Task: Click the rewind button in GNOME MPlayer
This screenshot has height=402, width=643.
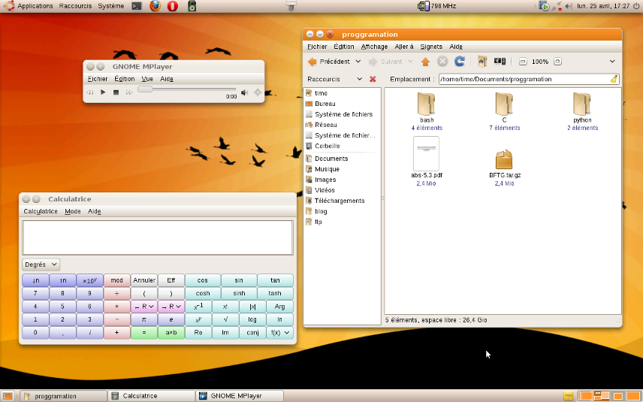Action: pyautogui.click(x=90, y=92)
